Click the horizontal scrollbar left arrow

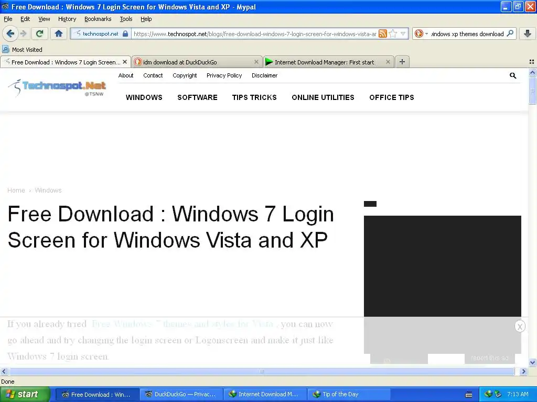coord(4,371)
